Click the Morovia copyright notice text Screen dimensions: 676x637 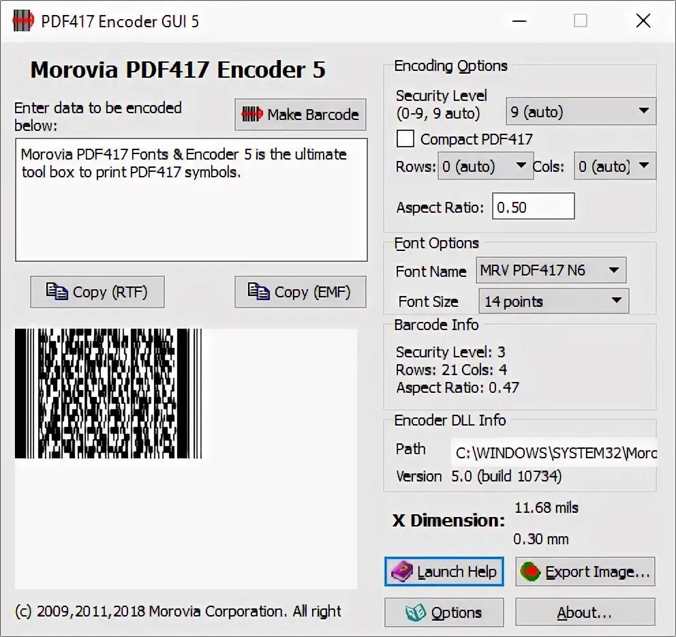coord(178,612)
